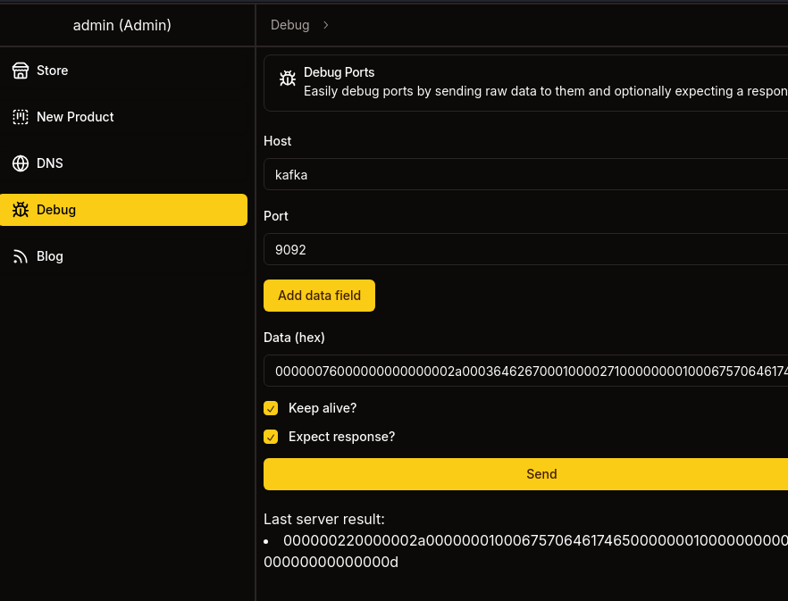This screenshot has height=601, width=788.
Task: Click the Data (hex) label
Action: click(294, 338)
